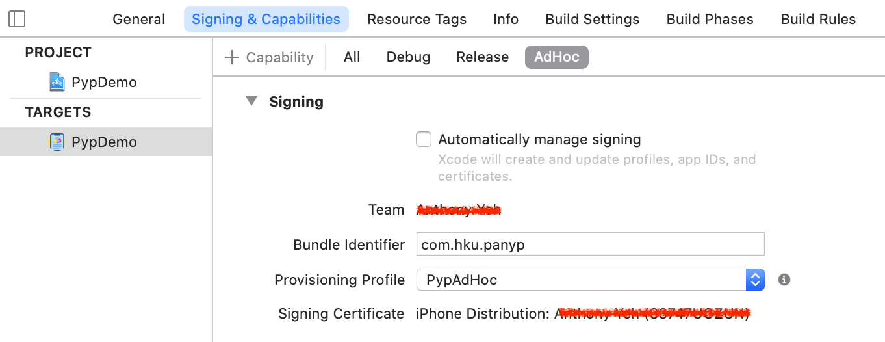
Task: Collapse the Signing section triangle
Action: [x=251, y=101]
